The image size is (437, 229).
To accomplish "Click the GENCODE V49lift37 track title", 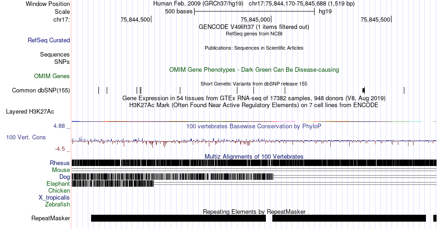I will tap(254, 27).
